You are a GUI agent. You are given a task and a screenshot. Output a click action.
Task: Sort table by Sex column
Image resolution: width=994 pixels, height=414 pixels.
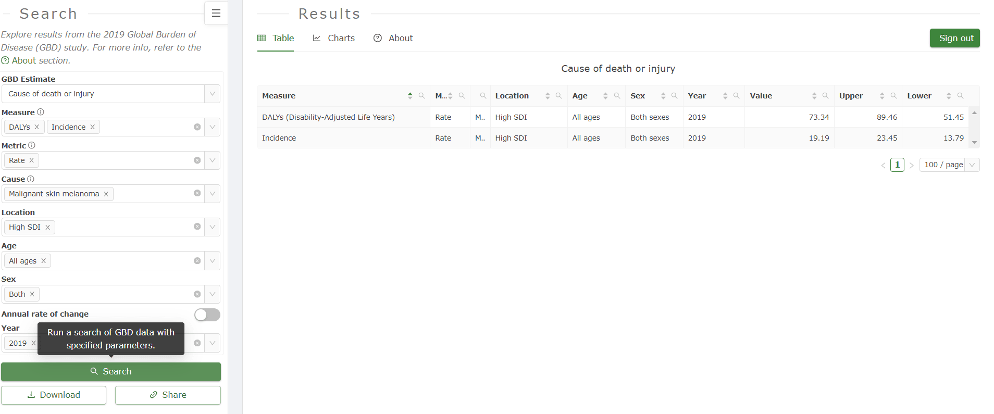(x=663, y=96)
